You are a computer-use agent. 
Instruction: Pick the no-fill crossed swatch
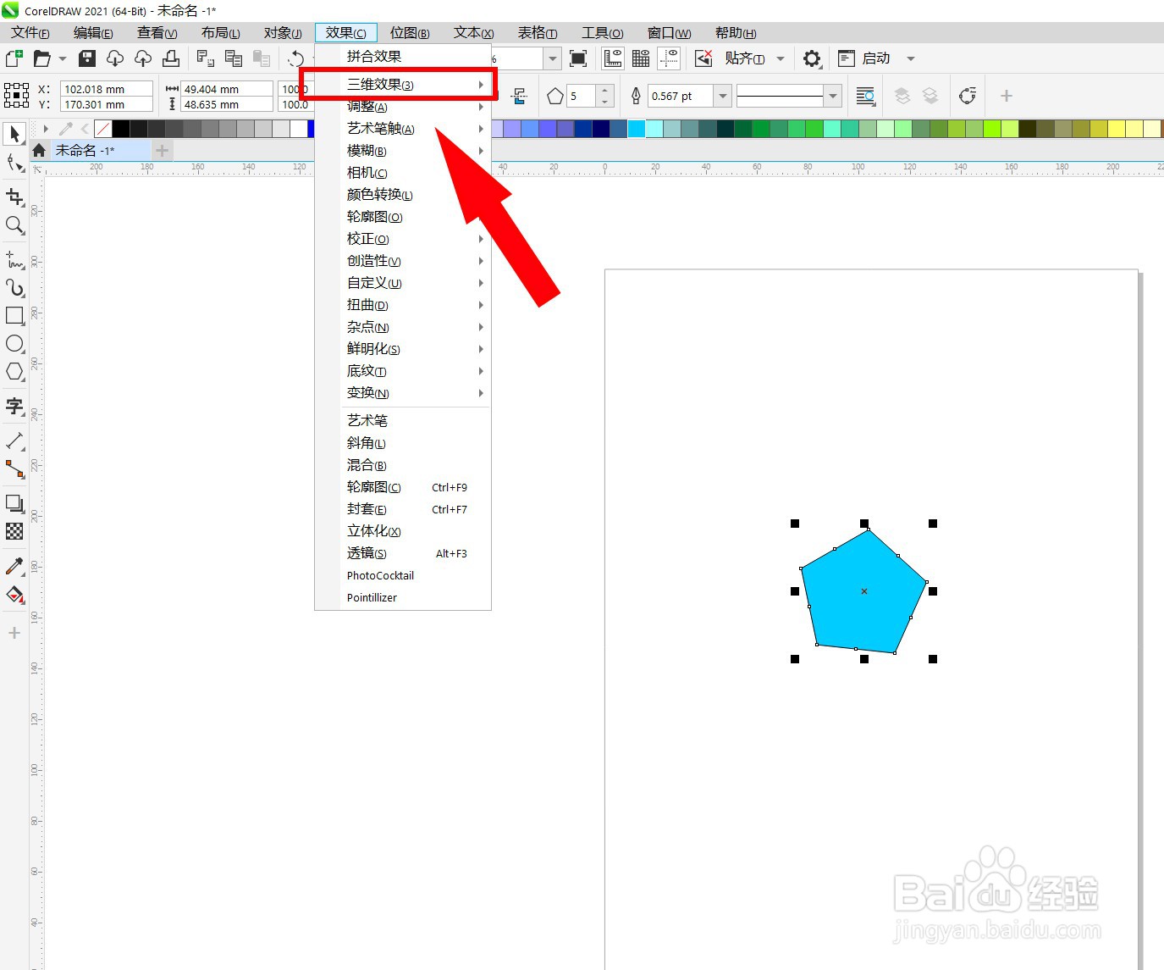tap(102, 129)
